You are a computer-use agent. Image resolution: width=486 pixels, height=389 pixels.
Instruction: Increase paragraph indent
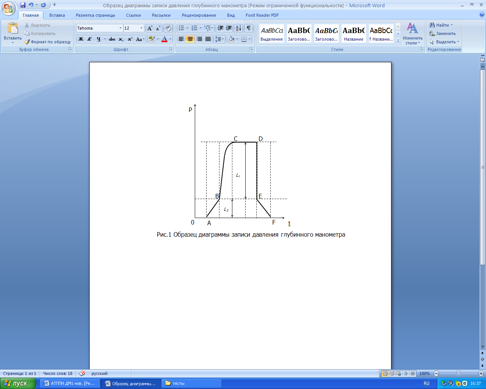click(229, 28)
